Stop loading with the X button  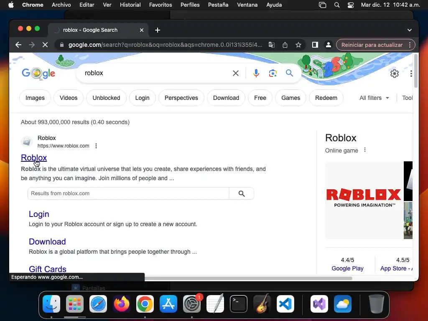coord(45,45)
